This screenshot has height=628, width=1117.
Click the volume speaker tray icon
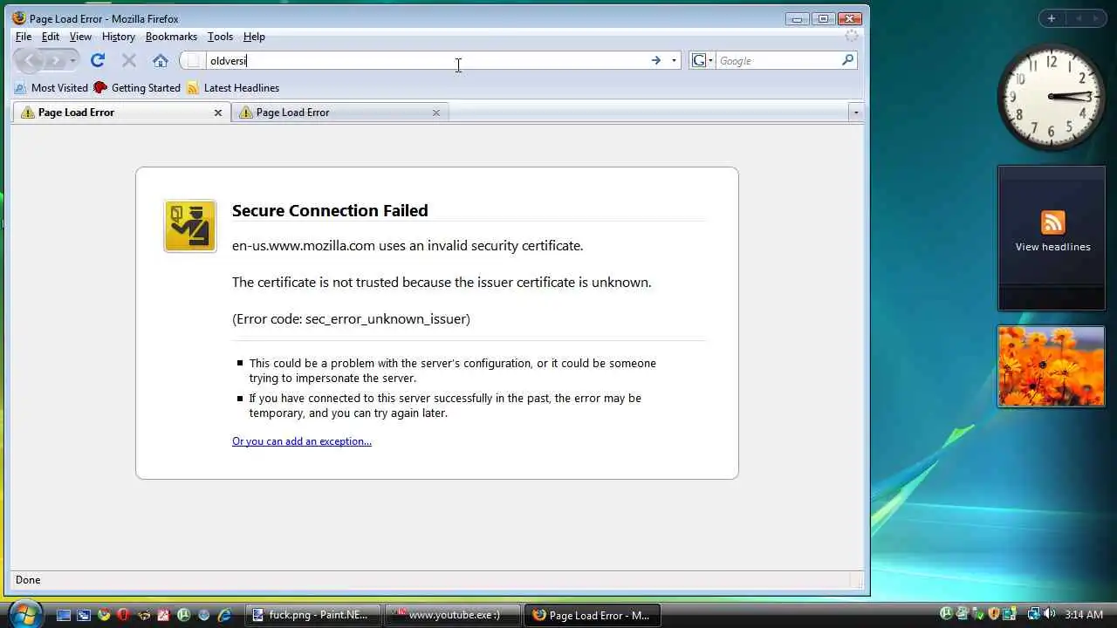1049,614
